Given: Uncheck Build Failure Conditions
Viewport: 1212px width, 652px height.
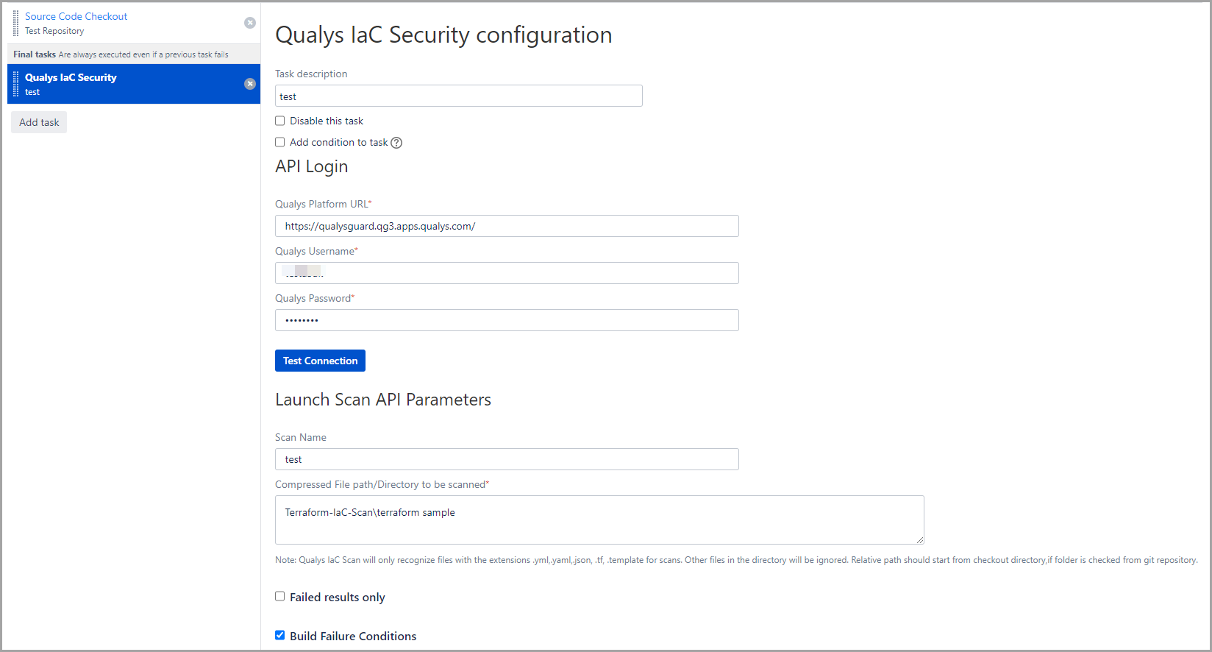Looking at the screenshot, I should click(x=280, y=635).
